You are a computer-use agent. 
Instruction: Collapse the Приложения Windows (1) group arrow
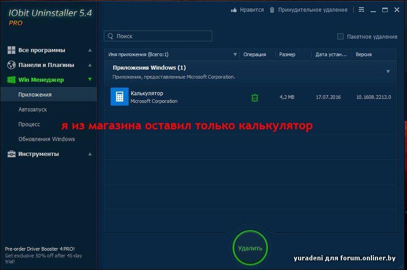[x=388, y=71]
